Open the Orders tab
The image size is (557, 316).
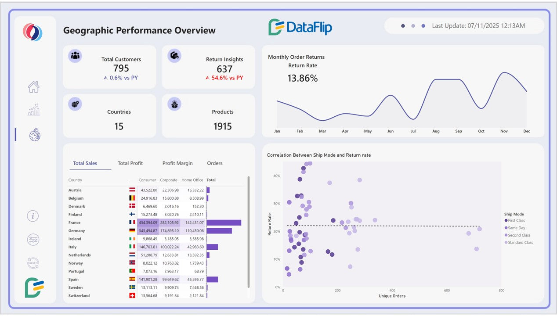pos(214,163)
